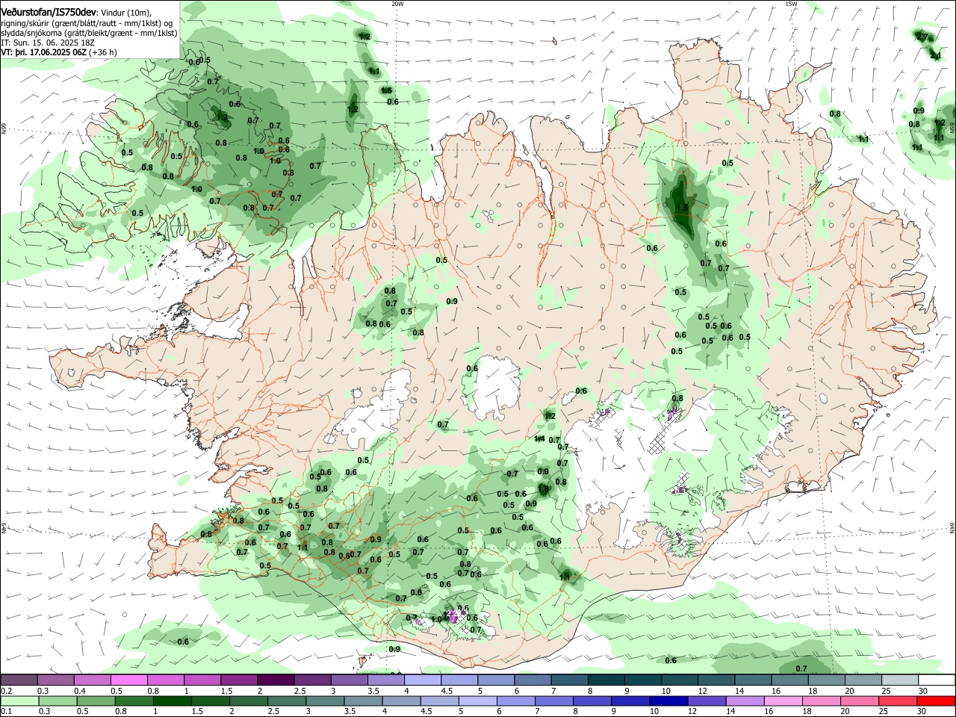
Task: Select top-row legend swatch between 8 and 9
Action: [x=606, y=680]
